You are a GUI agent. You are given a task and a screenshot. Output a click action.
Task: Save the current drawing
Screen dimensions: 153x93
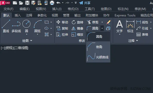coord(27,3)
